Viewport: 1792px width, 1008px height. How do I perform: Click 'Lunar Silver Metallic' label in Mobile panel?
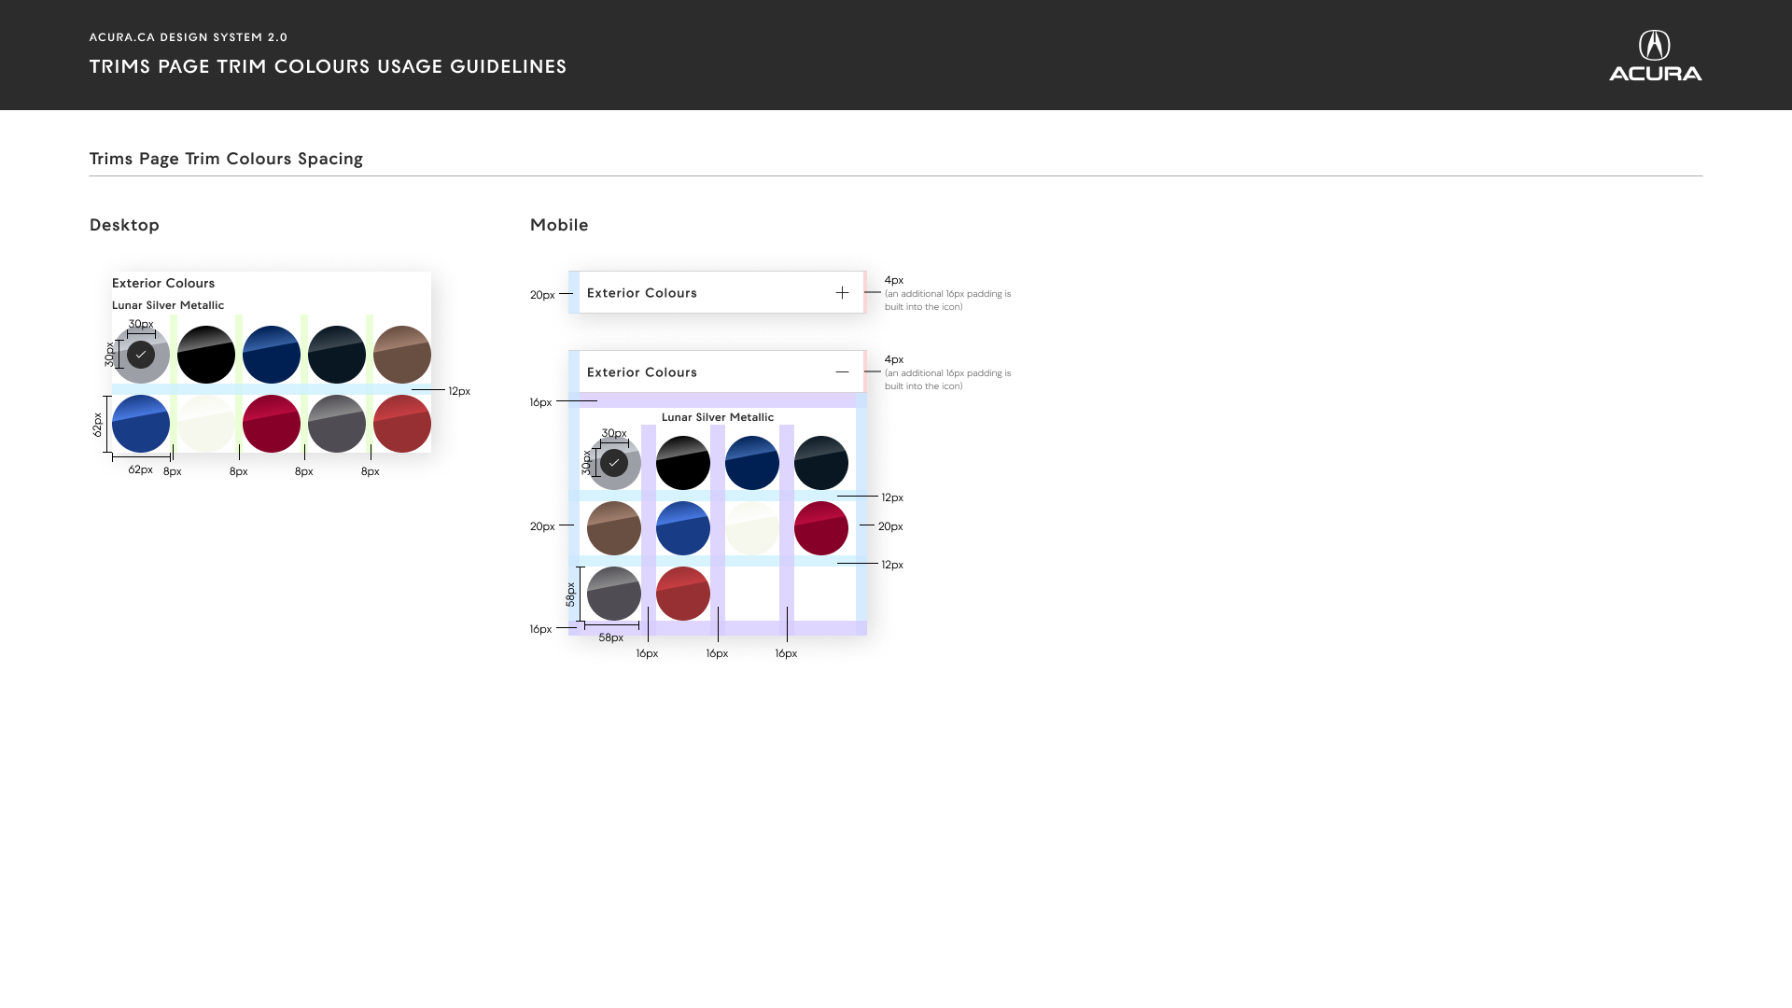(718, 417)
